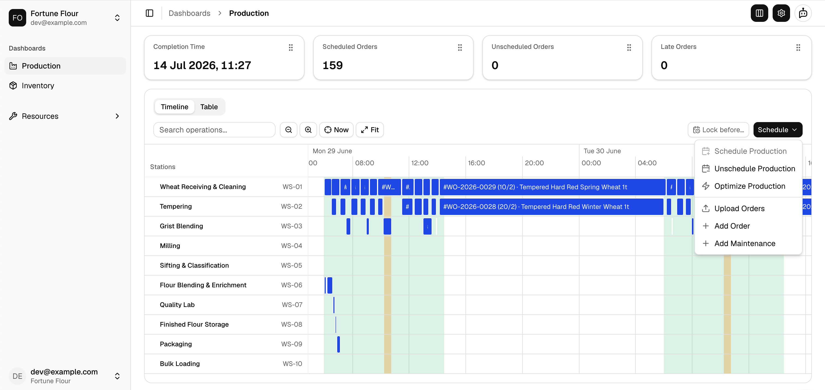Zoom in the timeline
The image size is (825, 390).
[x=308, y=130]
